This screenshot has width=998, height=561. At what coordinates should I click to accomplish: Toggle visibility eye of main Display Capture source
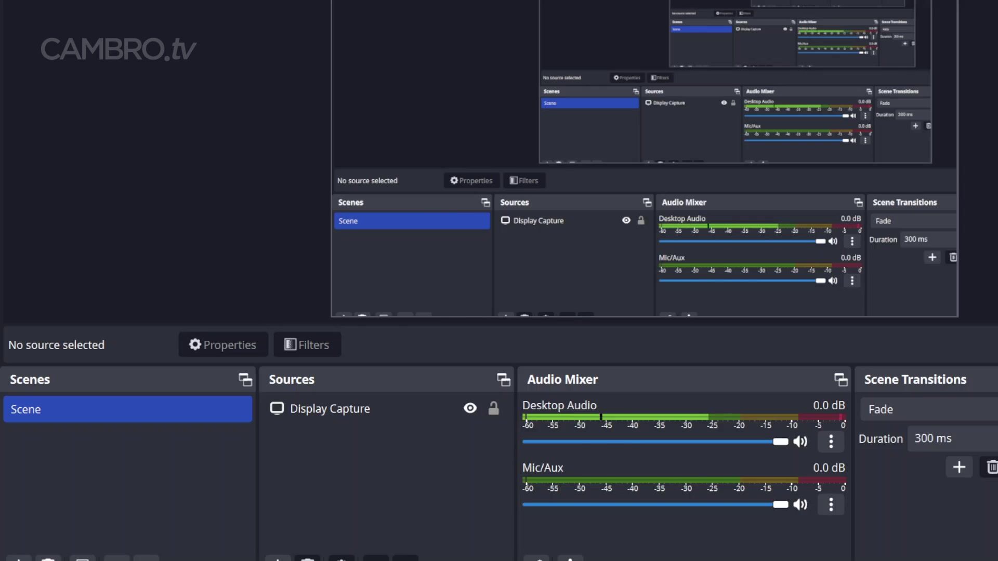(x=470, y=408)
